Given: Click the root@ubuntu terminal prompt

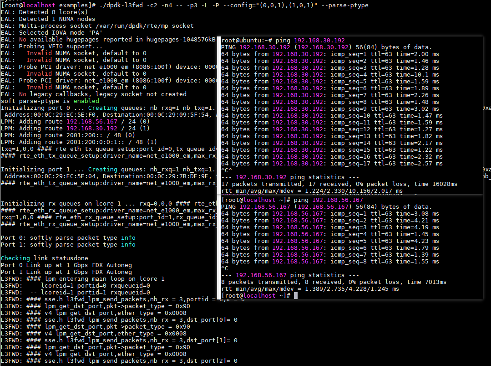Looking at the screenshot, I should [x=241, y=40].
